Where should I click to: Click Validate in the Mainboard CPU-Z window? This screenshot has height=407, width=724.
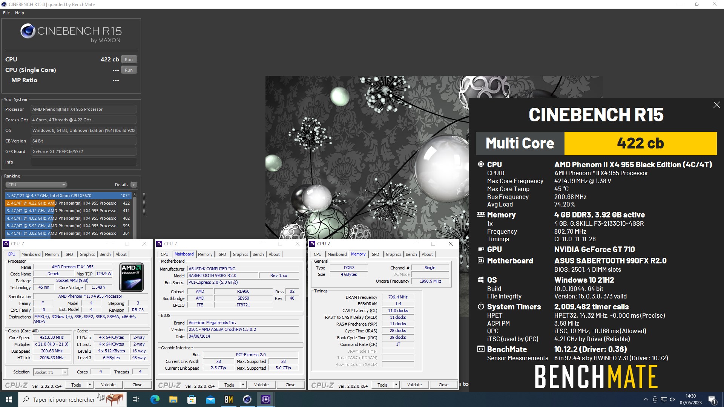click(x=261, y=385)
